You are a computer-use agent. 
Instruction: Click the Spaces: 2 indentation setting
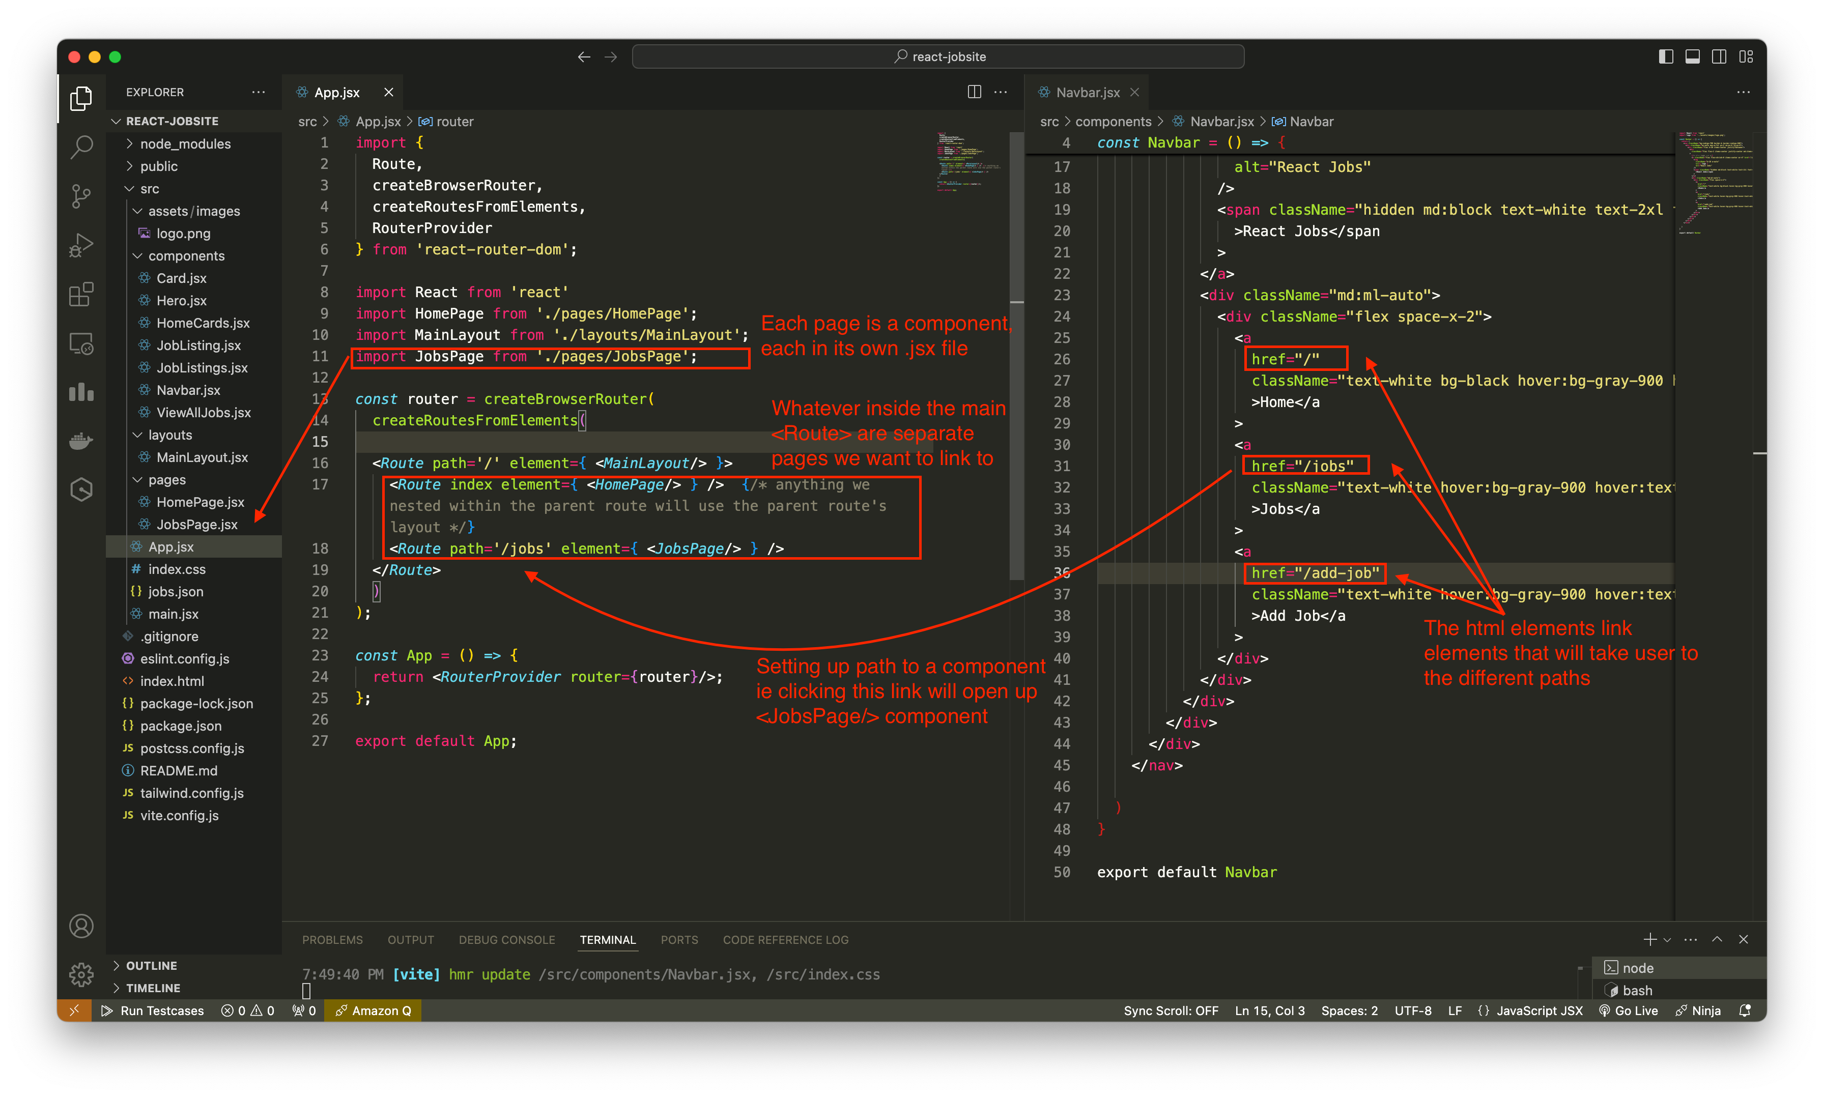1349,1011
